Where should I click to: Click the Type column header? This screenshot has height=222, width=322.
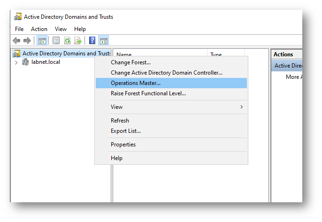coord(226,53)
